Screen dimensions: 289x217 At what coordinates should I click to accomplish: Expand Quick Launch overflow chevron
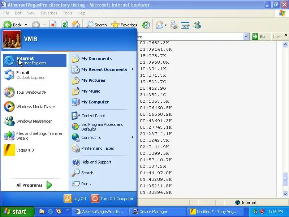pos(67,210)
